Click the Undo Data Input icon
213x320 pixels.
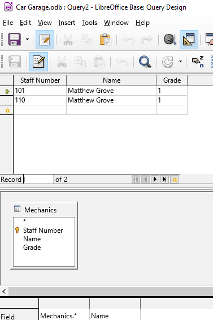pos(122,62)
